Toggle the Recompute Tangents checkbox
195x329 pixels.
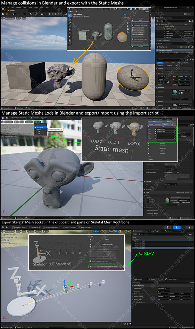[165, 213]
